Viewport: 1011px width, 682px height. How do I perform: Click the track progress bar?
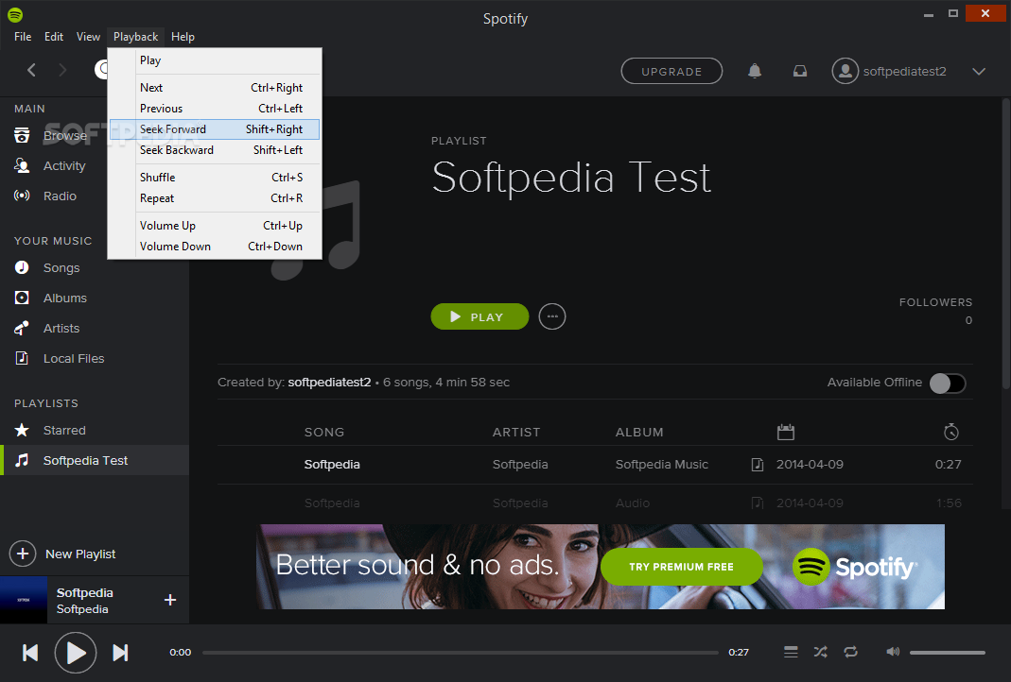click(x=461, y=653)
